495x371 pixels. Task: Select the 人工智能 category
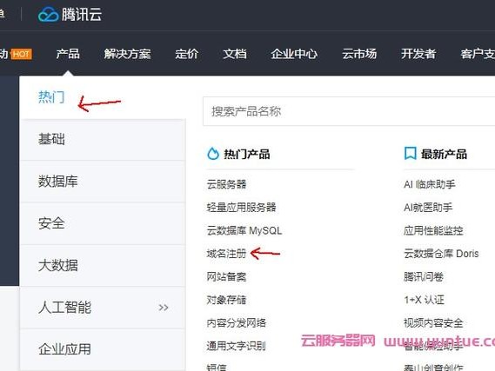pos(103,308)
